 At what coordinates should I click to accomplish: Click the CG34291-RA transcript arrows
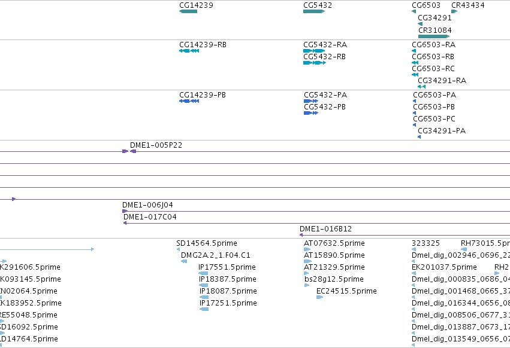tap(421, 87)
